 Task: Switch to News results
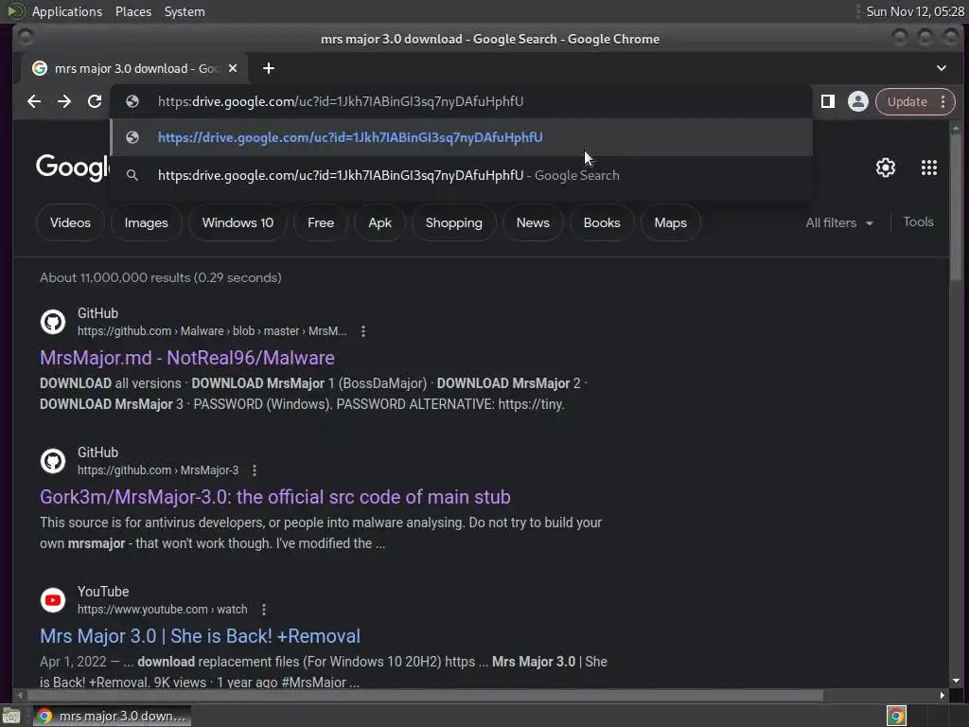pos(533,222)
